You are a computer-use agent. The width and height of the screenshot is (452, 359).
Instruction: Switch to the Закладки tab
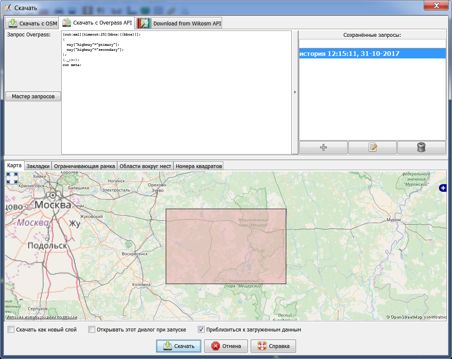pos(38,166)
